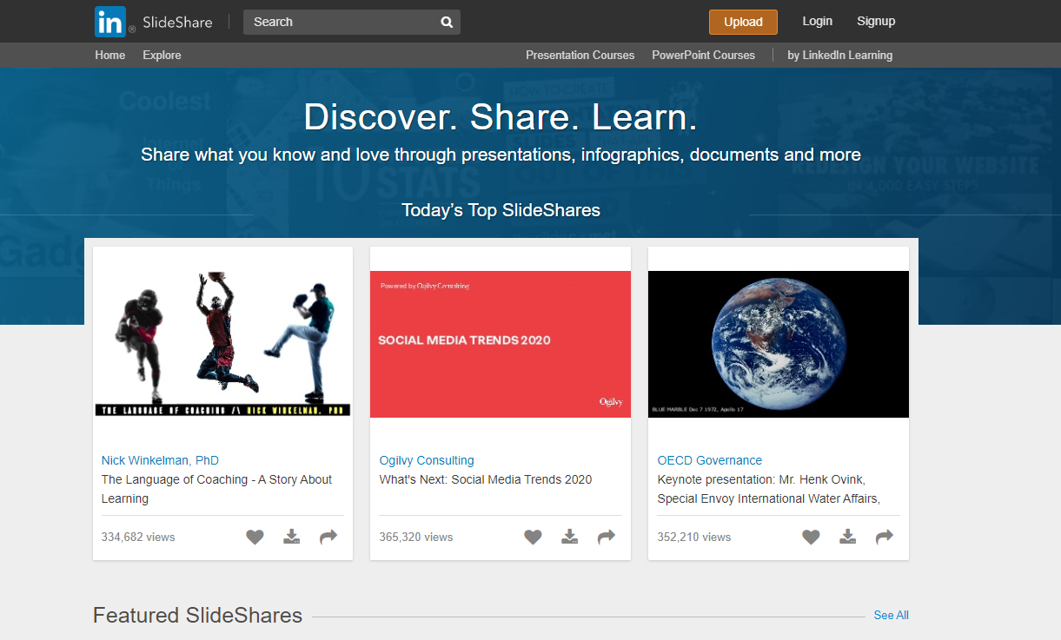
Task: Click the search magnifier icon
Action: (446, 22)
